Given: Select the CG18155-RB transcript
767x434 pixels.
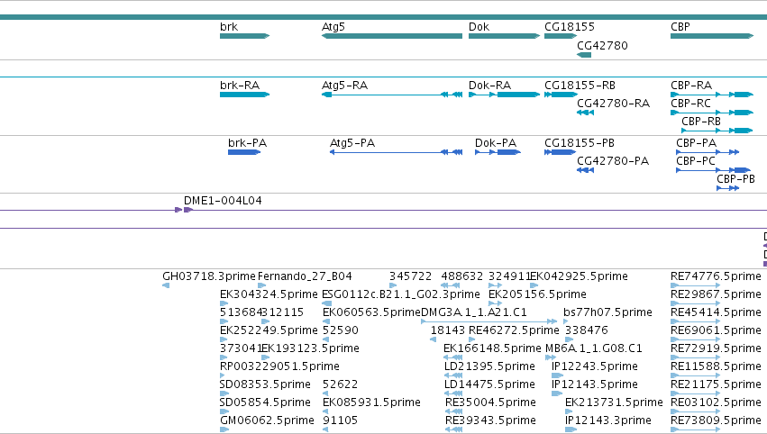Looking at the screenshot, I should pos(561,95).
